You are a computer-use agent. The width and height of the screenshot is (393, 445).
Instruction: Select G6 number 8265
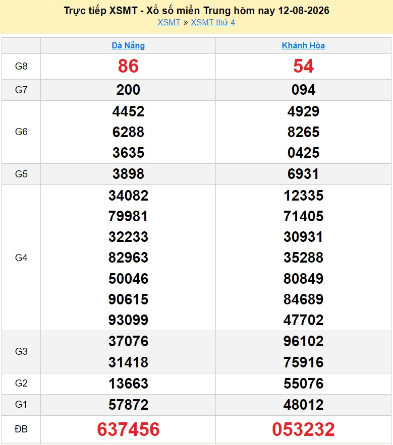[x=303, y=132]
